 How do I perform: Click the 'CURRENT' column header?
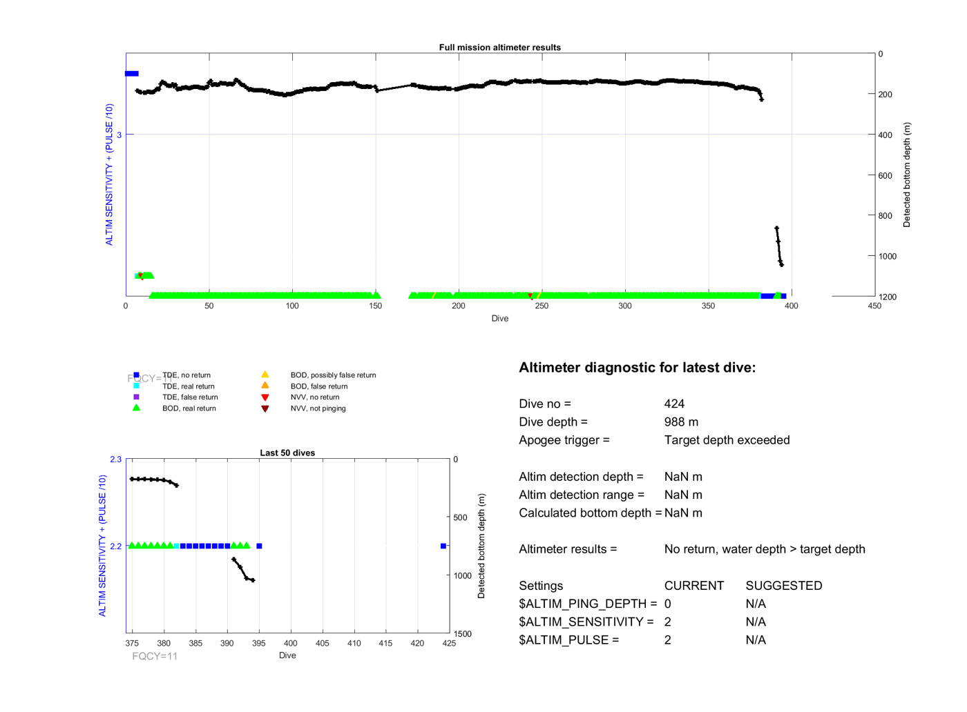pyautogui.click(x=694, y=586)
